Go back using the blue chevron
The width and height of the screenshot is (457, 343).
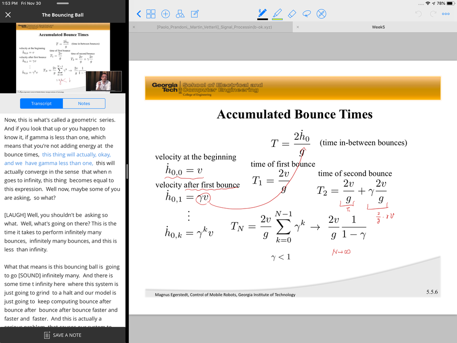point(139,14)
